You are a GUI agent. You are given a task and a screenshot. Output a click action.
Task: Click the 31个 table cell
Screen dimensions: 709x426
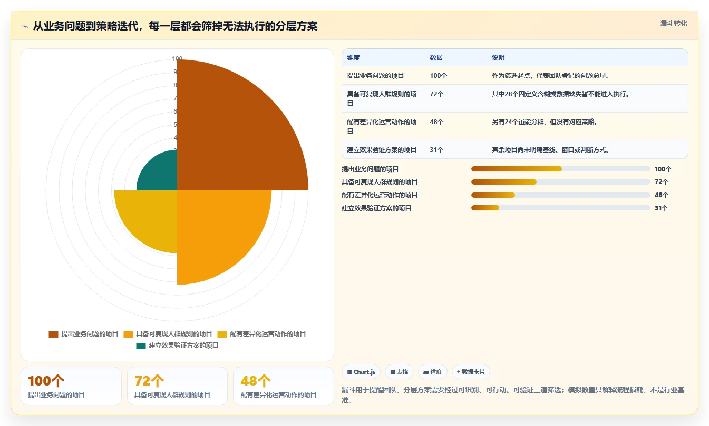[x=436, y=150]
